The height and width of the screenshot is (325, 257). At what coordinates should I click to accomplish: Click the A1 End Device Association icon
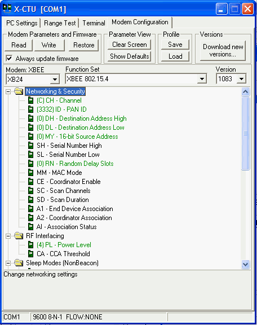(x=30, y=209)
